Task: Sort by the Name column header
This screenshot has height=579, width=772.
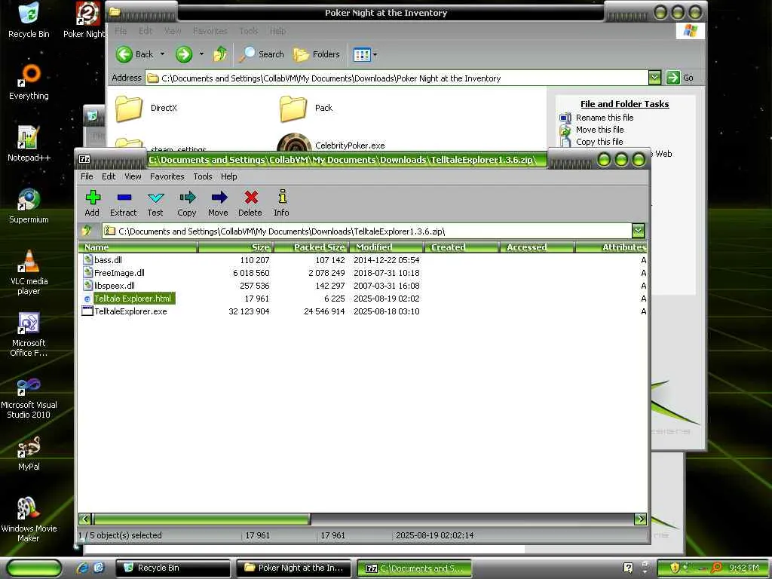Action: pos(138,247)
